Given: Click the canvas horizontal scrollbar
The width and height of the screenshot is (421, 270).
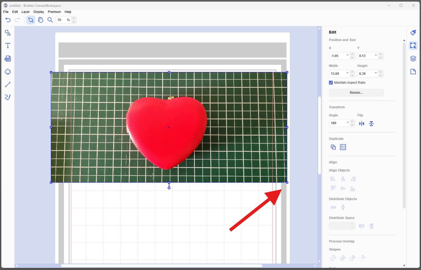Looking at the screenshot, I should click(161, 266).
